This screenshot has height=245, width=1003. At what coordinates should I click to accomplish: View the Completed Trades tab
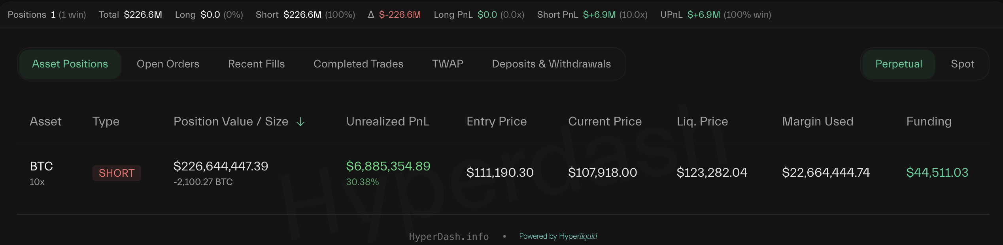(x=358, y=64)
